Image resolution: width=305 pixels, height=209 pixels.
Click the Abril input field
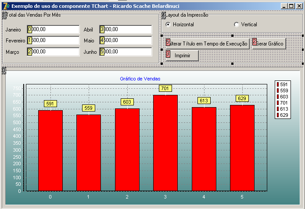[126, 29]
